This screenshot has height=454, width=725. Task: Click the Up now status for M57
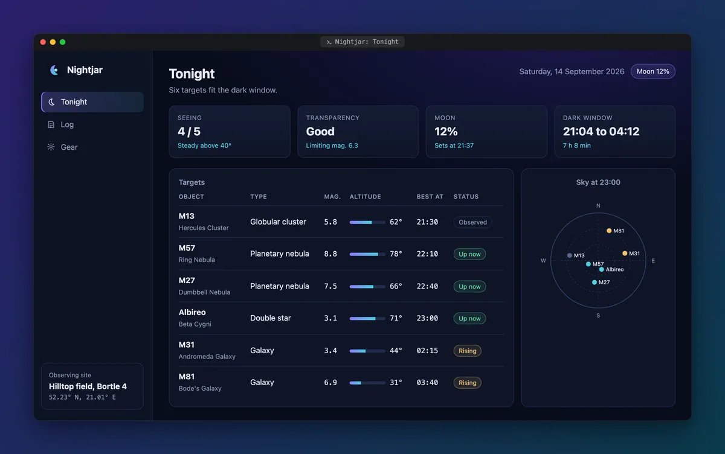(469, 254)
